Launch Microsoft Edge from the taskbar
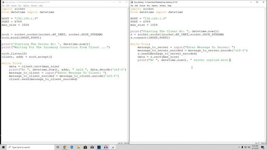The image size is (267, 150). point(72,147)
